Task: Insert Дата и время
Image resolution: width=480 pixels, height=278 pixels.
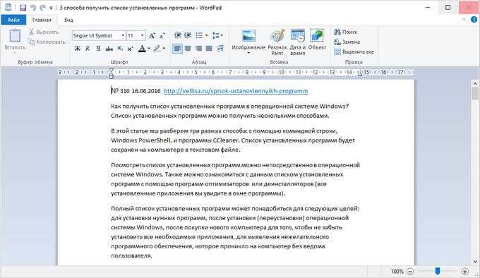Action: [298, 42]
